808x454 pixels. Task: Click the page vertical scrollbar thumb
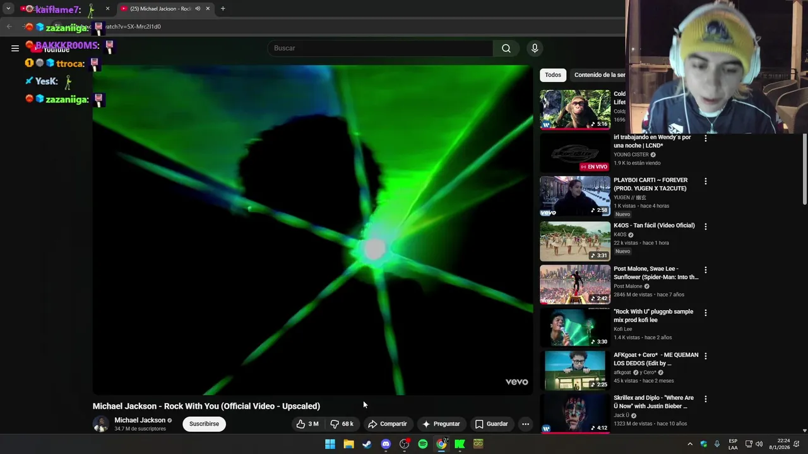click(804, 169)
